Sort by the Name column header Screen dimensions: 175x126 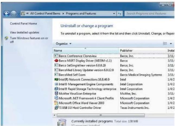[x=85, y=50]
